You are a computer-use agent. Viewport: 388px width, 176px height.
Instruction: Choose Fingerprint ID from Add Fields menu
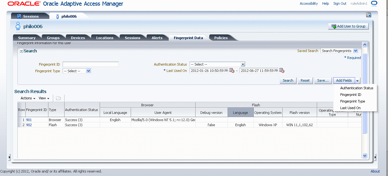[351, 95]
